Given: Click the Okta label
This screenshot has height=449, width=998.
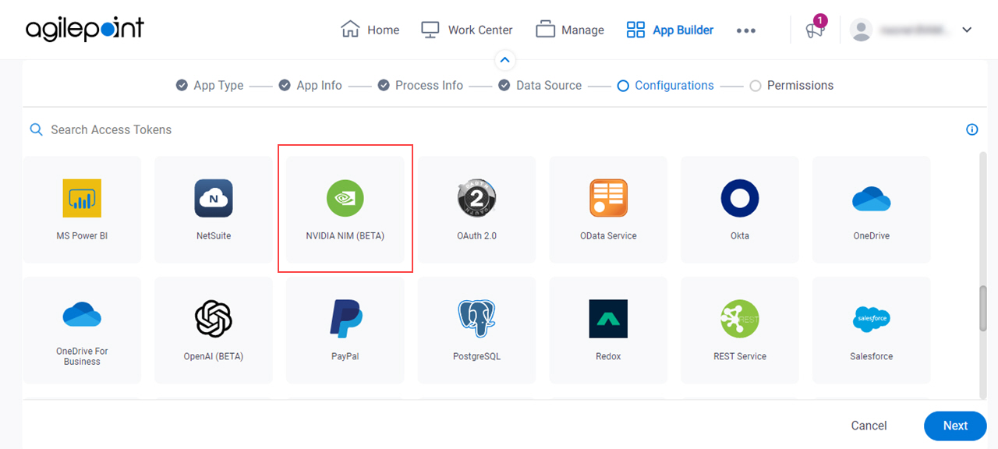Looking at the screenshot, I should point(740,236).
